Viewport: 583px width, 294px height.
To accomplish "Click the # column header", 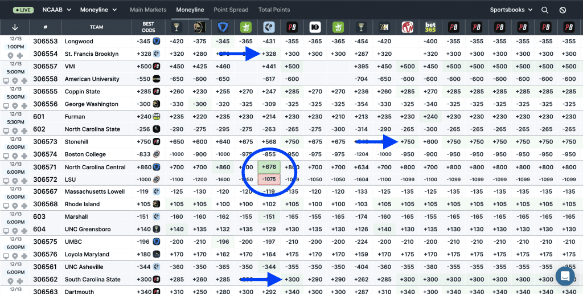I will coord(46,27).
